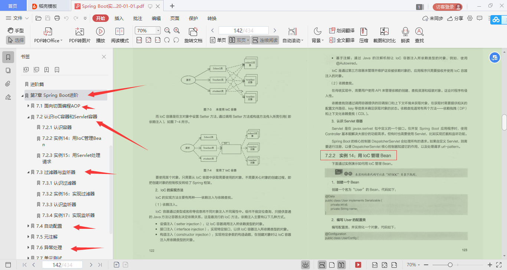Click the print icon in quick access bar
This screenshot has height=270, width=507.
tap(57, 18)
